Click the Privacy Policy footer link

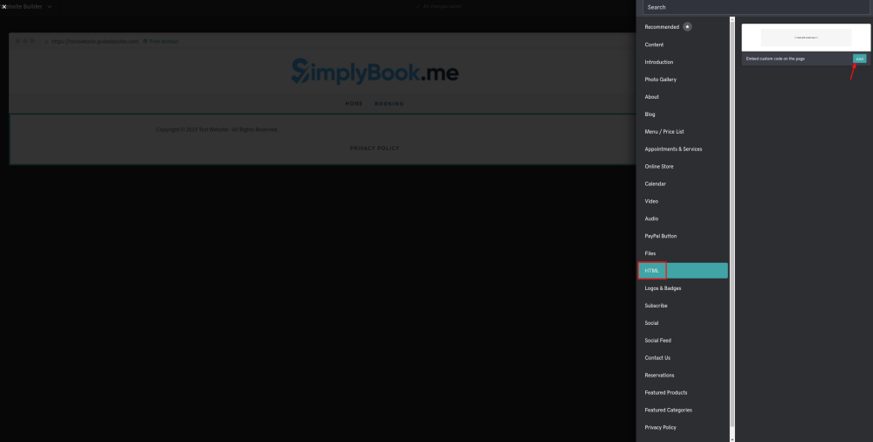point(374,148)
